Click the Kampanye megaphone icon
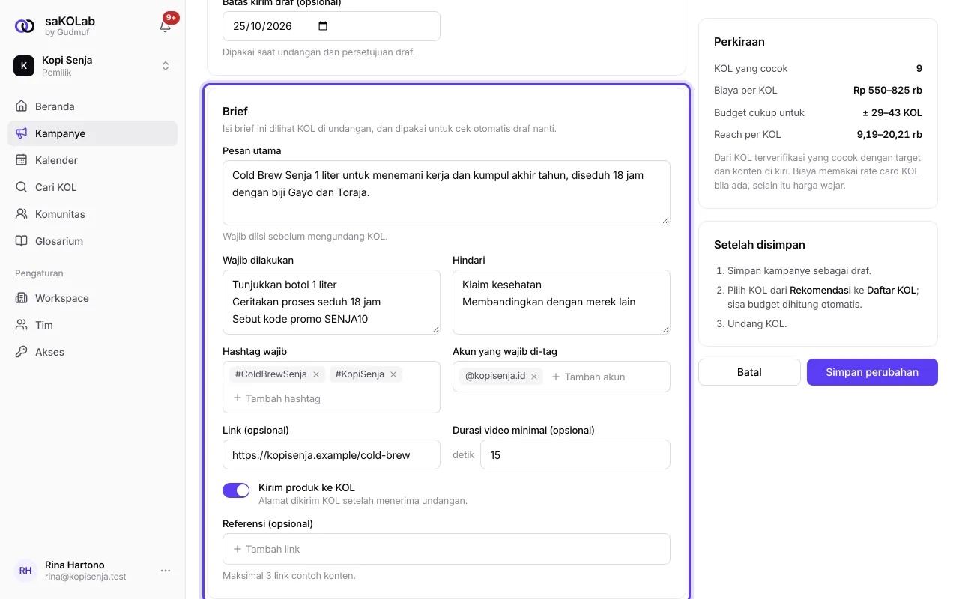 pos(22,133)
